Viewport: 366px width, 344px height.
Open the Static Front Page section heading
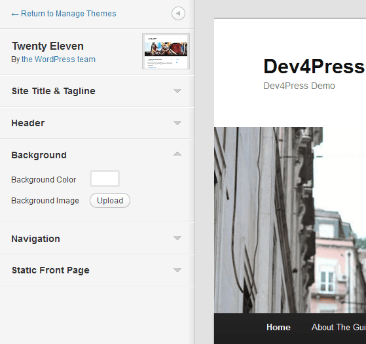[x=50, y=270]
